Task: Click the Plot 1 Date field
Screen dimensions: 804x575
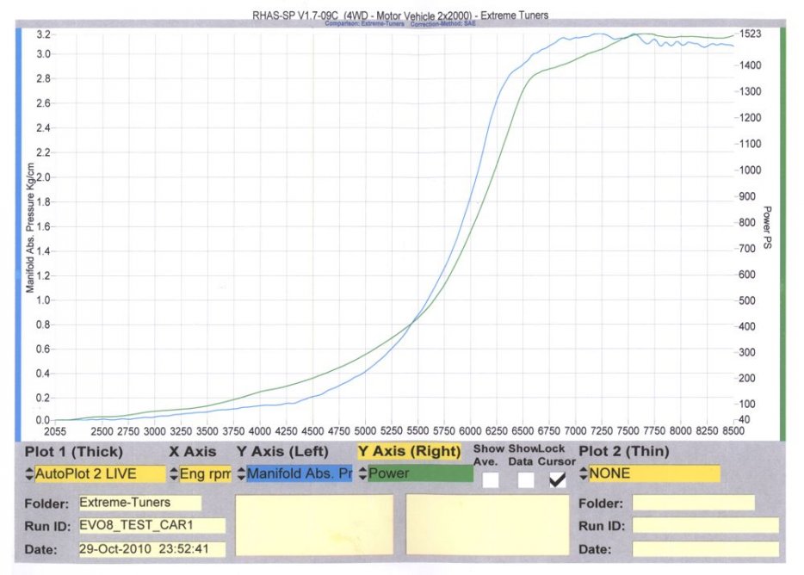Action: [152, 549]
